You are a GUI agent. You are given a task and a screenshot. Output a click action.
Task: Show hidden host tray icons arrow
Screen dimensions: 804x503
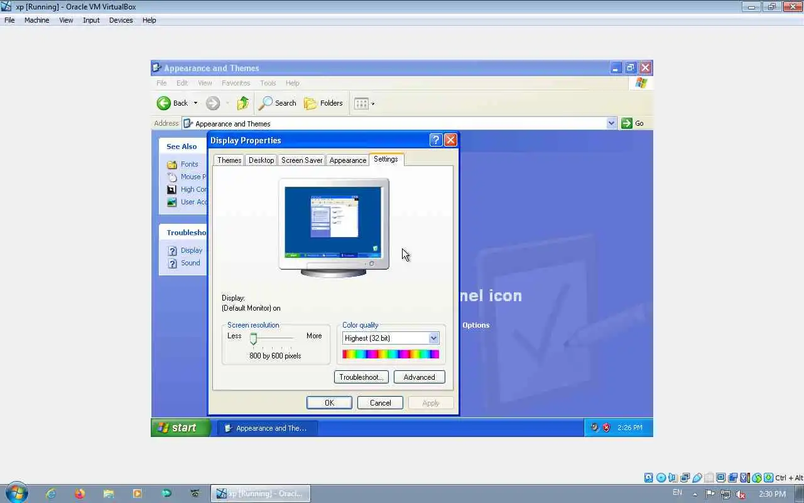click(695, 494)
